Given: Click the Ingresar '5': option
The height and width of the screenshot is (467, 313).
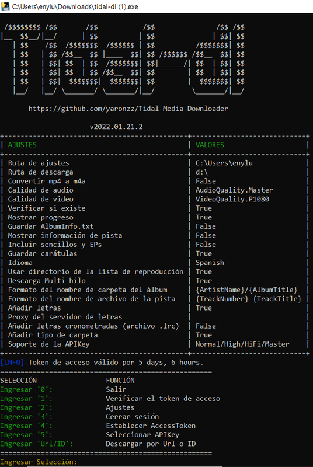Looking at the screenshot, I should click(26, 435).
